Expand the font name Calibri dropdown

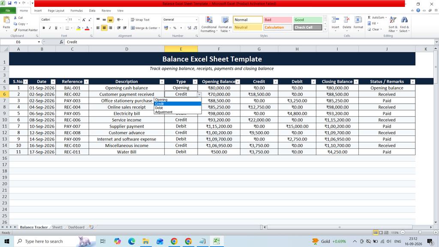[66, 20]
